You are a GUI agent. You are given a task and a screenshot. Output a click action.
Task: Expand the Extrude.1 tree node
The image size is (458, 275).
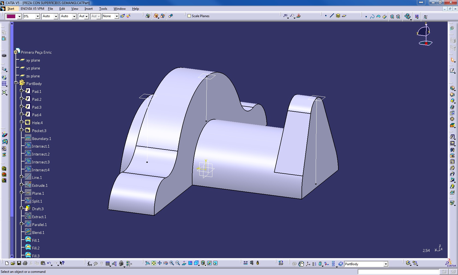(x=21, y=185)
